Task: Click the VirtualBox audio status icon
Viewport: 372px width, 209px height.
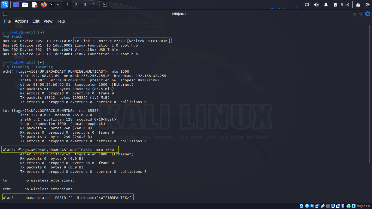Action: [312, 206]
